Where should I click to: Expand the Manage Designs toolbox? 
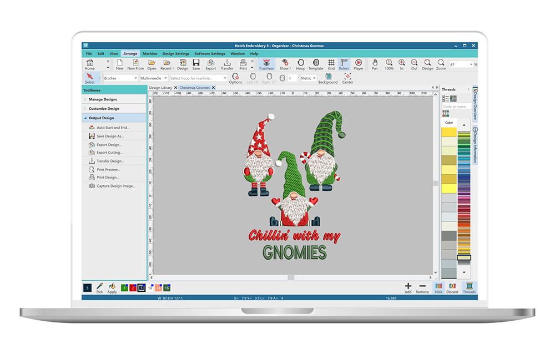point(103,99)
